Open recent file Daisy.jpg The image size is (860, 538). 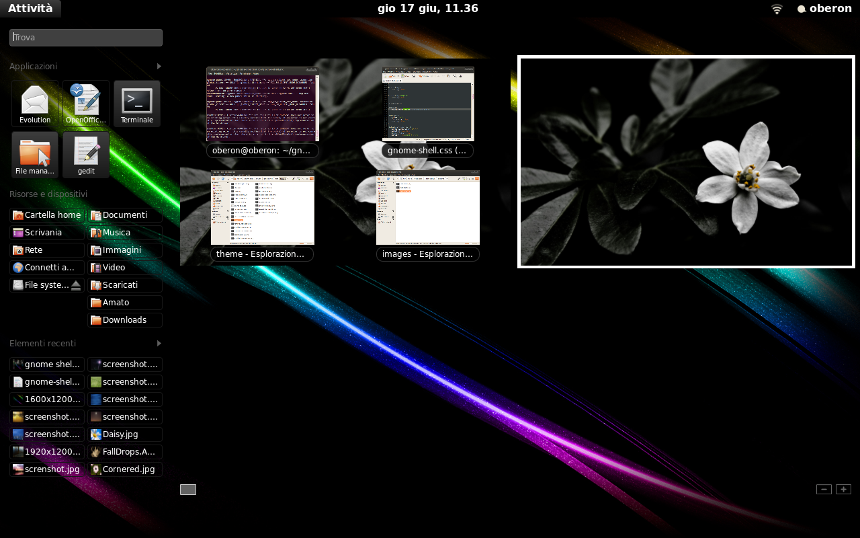point(125,434)
